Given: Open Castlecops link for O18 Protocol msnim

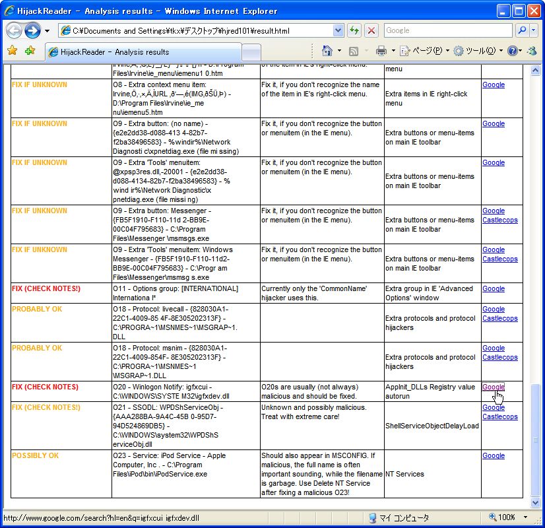Looking at the screenshot, I should (500, 357).
